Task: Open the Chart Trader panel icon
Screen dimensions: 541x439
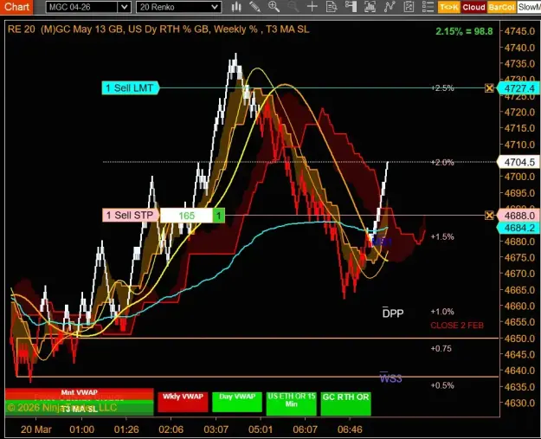Action: 351,7
